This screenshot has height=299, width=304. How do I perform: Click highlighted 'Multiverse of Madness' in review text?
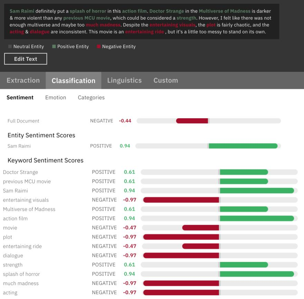click(225, 11)
